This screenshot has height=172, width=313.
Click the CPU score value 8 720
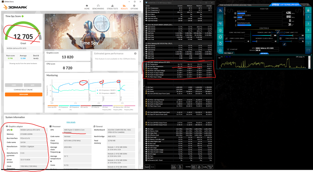(x=67, y=68)
